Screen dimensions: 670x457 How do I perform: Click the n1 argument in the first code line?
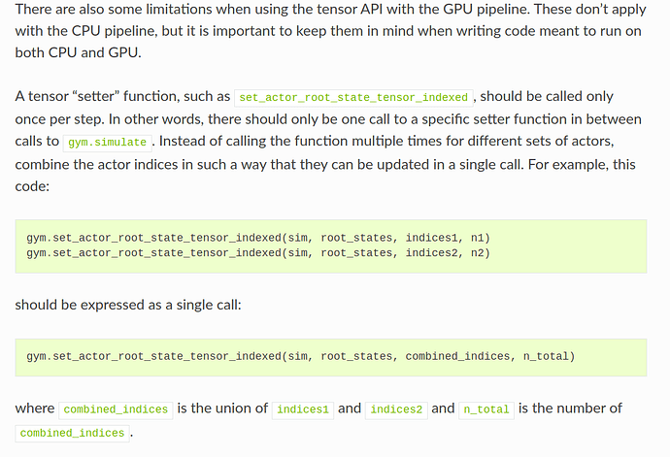481,238
